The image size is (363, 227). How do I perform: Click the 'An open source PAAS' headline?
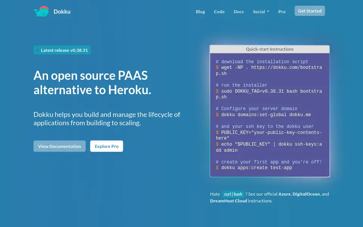click(x=92, y=83)
